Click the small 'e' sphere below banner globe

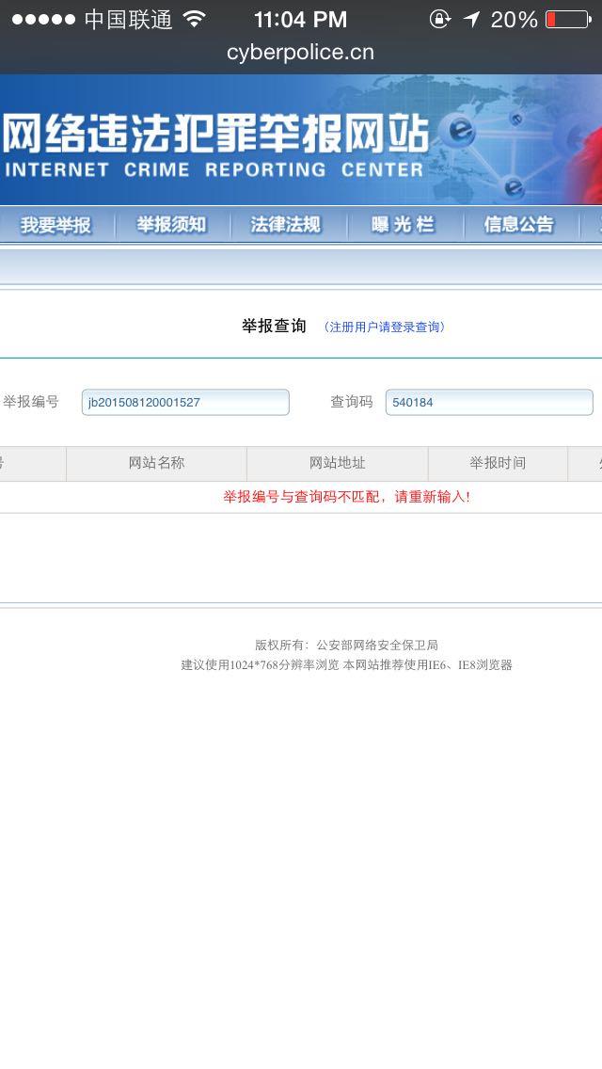(514, 187)
